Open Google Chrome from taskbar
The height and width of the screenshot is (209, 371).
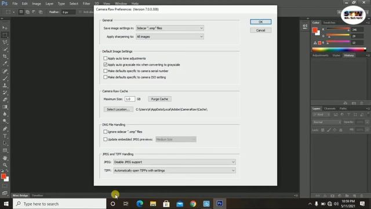[x=193, y=204]
